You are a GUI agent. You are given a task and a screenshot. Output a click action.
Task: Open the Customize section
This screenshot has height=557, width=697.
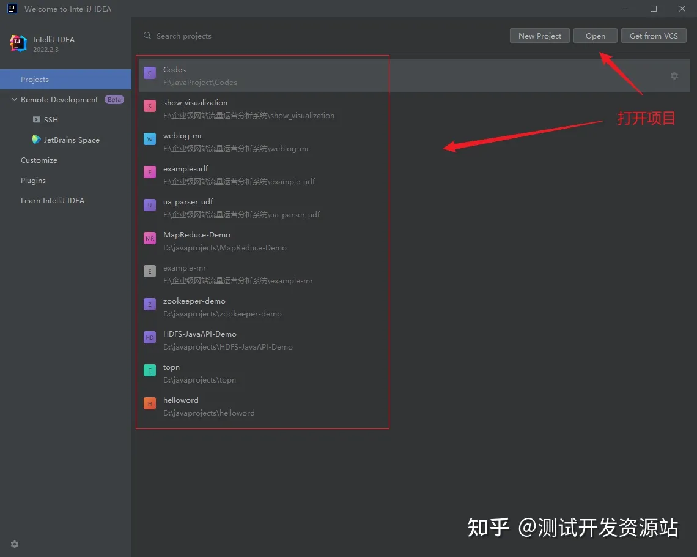(39, 160)
